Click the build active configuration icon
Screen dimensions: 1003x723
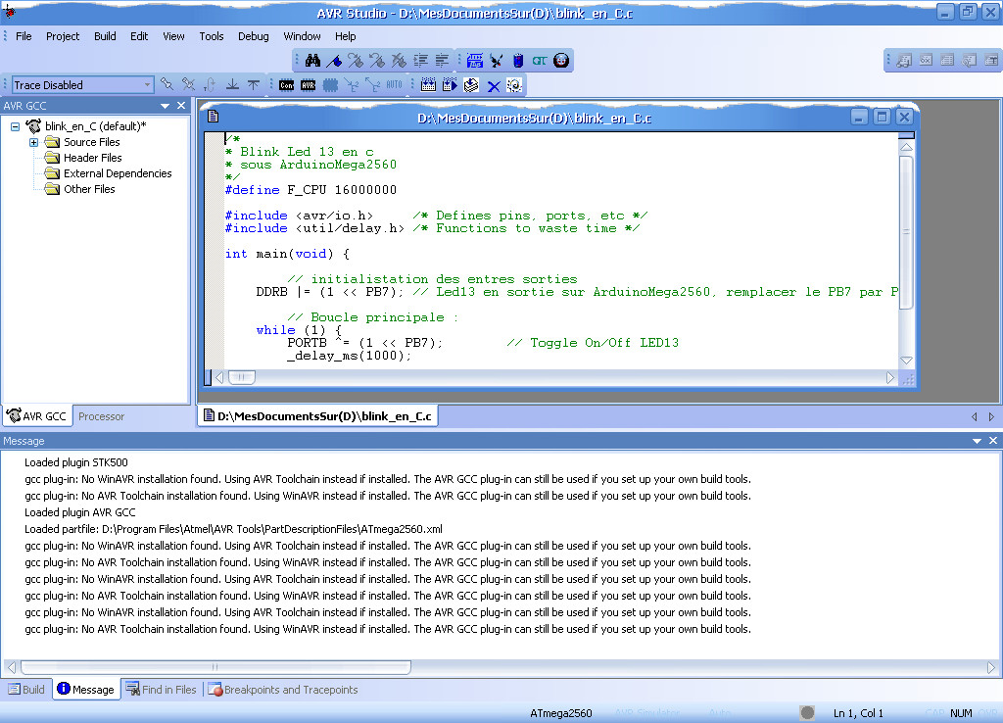428,85
